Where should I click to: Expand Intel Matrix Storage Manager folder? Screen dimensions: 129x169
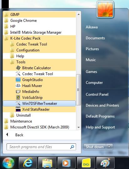(x=39, y=32)
